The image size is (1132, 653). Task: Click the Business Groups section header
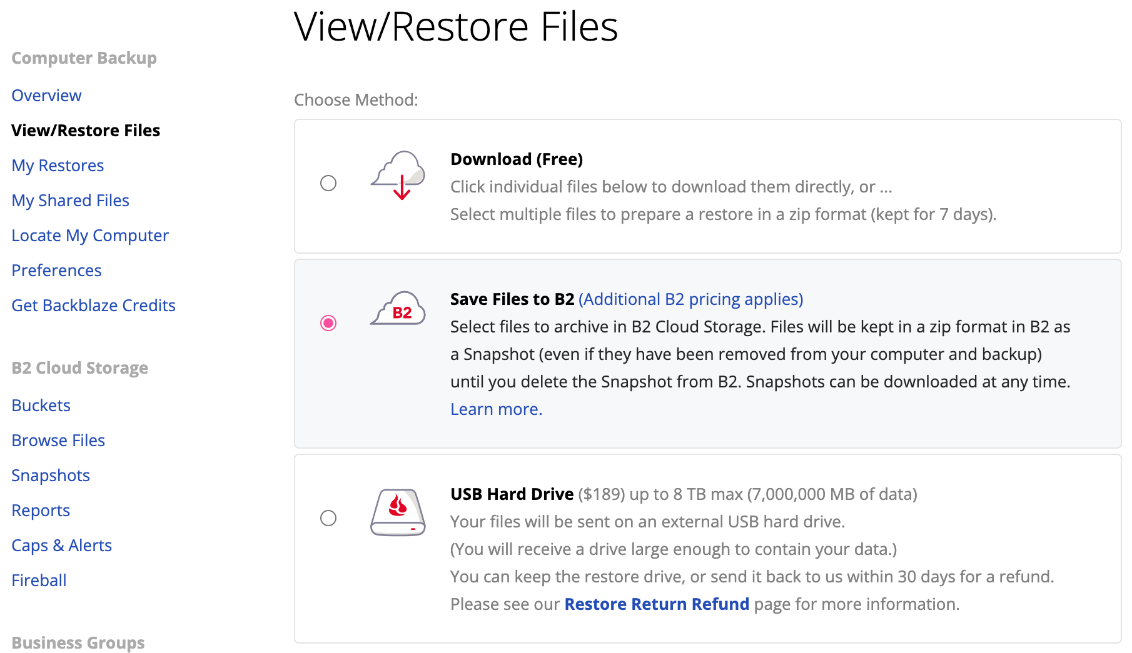(78, 643)
